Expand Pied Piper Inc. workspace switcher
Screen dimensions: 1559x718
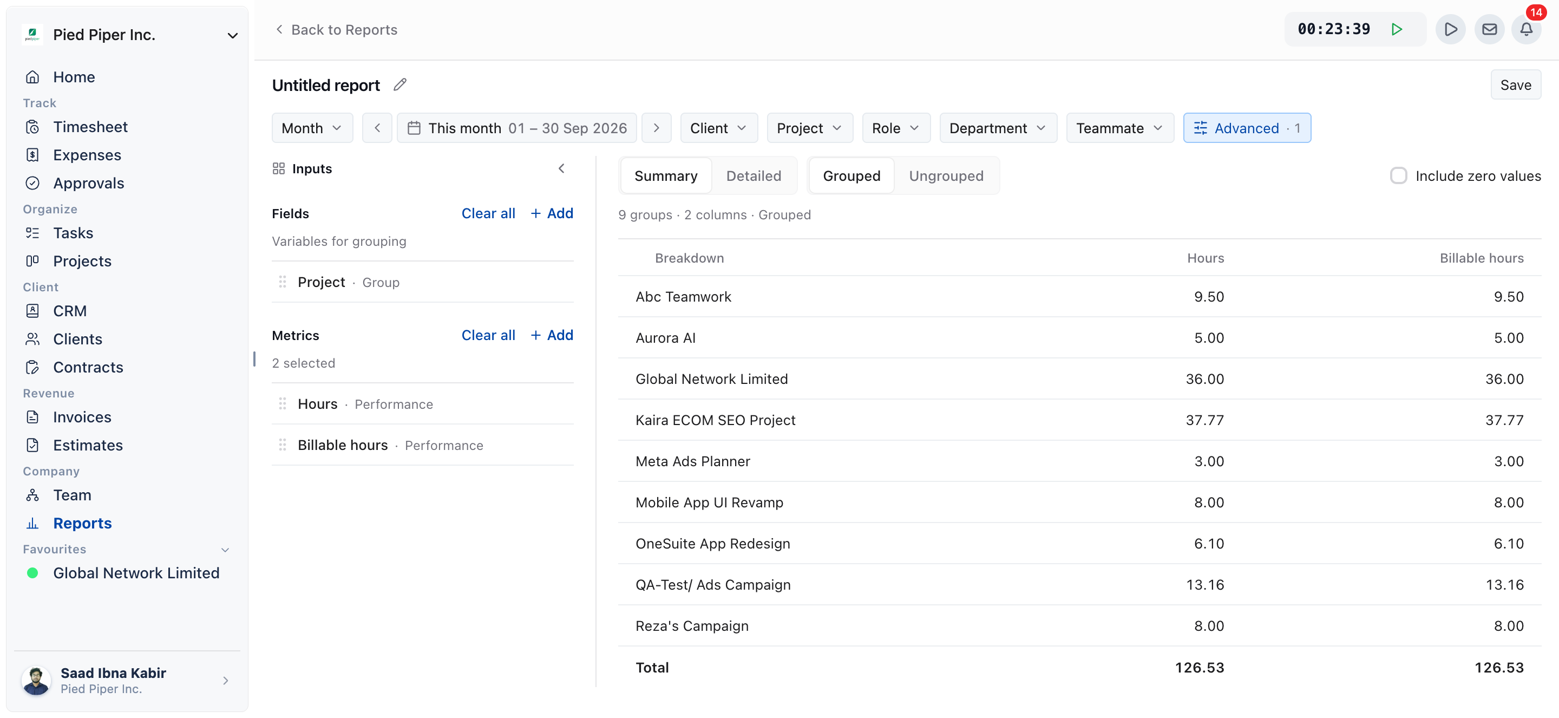(232, 35)
